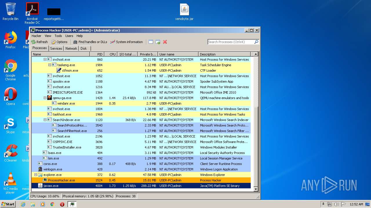371x208 pixels.
Task: Switch to the Disk tab
Action: (83, 49)
